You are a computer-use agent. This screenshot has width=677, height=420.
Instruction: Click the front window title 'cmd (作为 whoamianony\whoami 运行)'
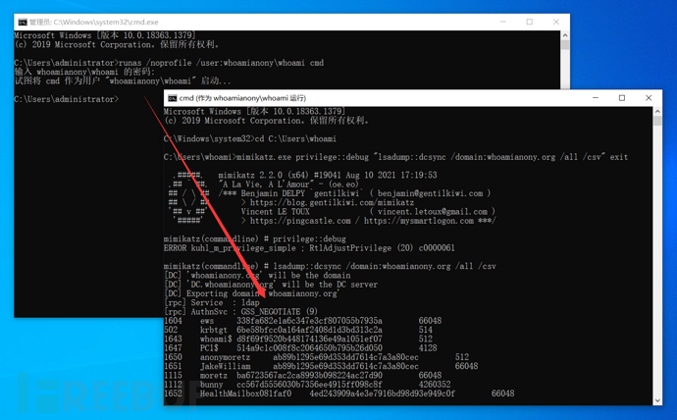pos(242,98)
